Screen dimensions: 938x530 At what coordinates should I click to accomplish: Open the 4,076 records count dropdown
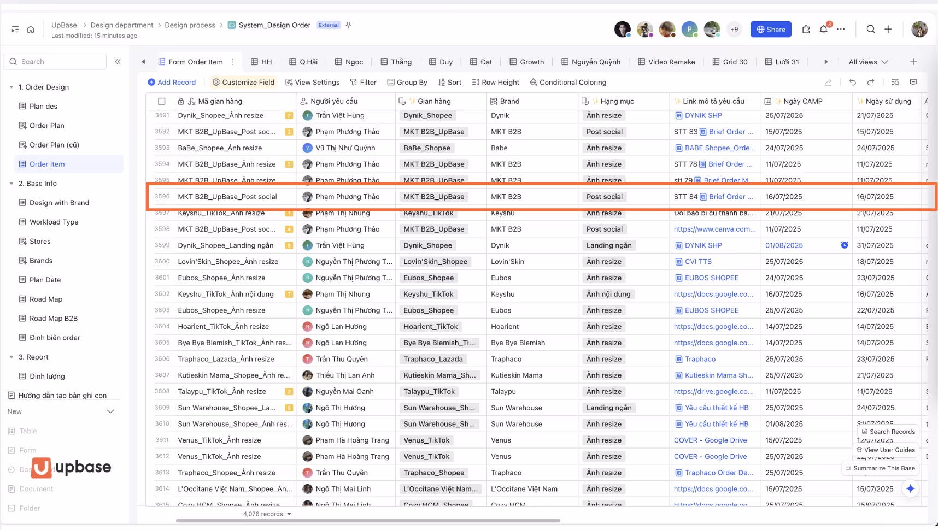(x=267, y=514)
